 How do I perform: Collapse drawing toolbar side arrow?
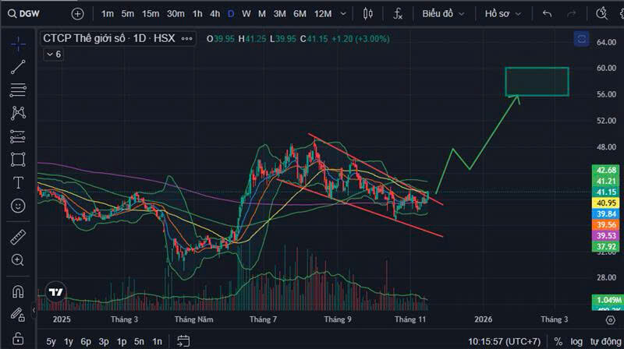pos(34,309)
